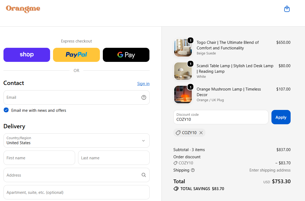The width and height of the screenshot is (305, 201).
Task: Click the Discount code input field
Action: [x=221, y=117]
